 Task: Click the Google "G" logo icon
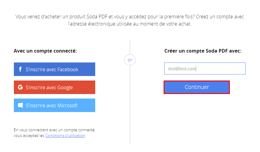point(20,87)
